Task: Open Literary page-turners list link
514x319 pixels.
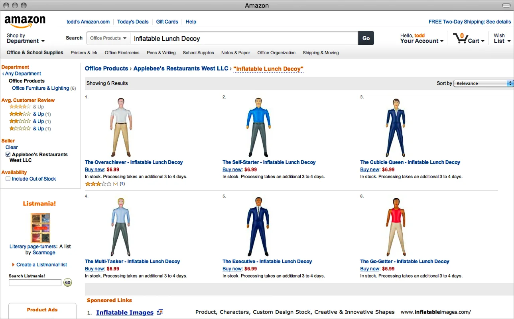Action: tap(33, 246)
